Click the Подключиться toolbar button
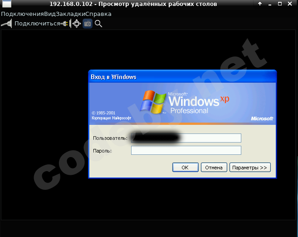Image resolution: width=298 pixels, height=237 pixels. [30, 24]
